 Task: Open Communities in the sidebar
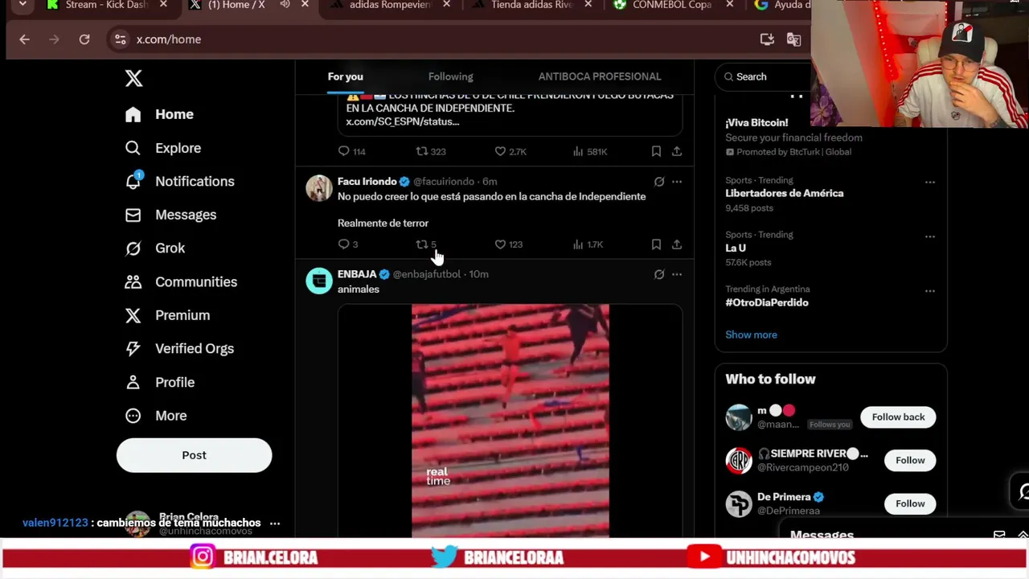tap(181, 281)
